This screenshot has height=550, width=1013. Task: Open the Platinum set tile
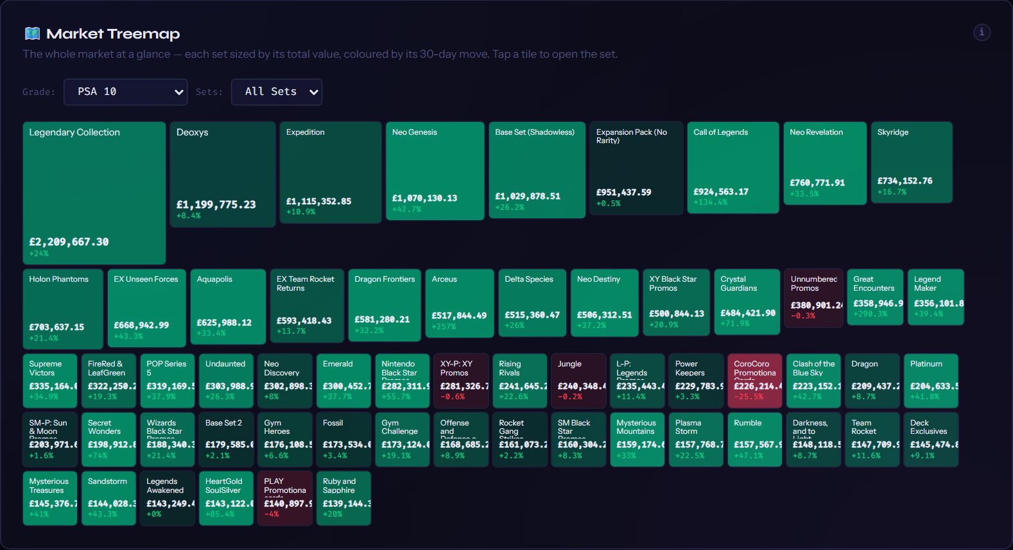tap(931, 381)
